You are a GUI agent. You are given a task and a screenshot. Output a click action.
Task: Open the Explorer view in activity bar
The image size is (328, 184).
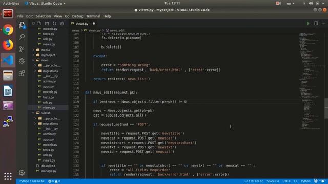(x=22, y=25)
